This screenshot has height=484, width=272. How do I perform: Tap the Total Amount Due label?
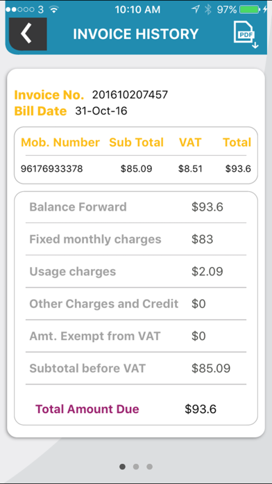[87, 409]
